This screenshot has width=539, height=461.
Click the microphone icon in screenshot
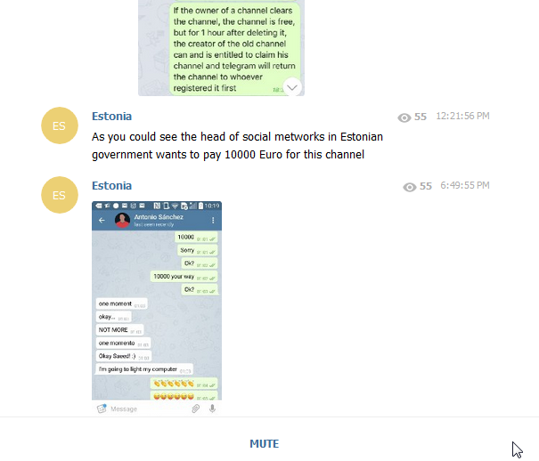[212, 408]
